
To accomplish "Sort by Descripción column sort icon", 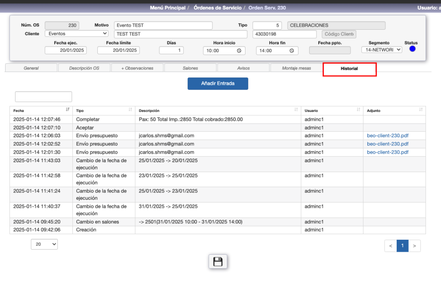I will (x=296, y=110).
